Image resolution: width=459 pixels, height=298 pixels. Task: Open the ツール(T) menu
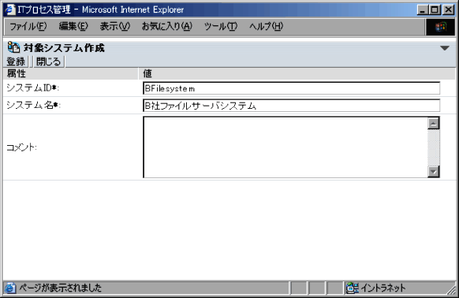coord(220,27)
